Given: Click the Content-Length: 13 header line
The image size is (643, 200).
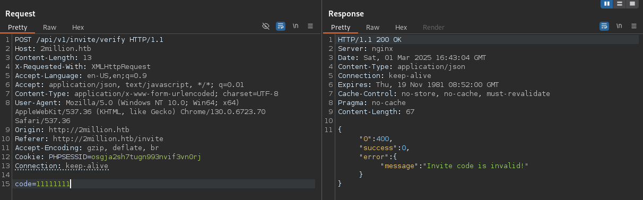Looking at the screenshot, I should point(53,57).
